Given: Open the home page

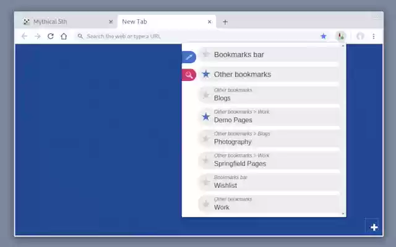Looking at the screenshot, I should [x=64, y=36].
